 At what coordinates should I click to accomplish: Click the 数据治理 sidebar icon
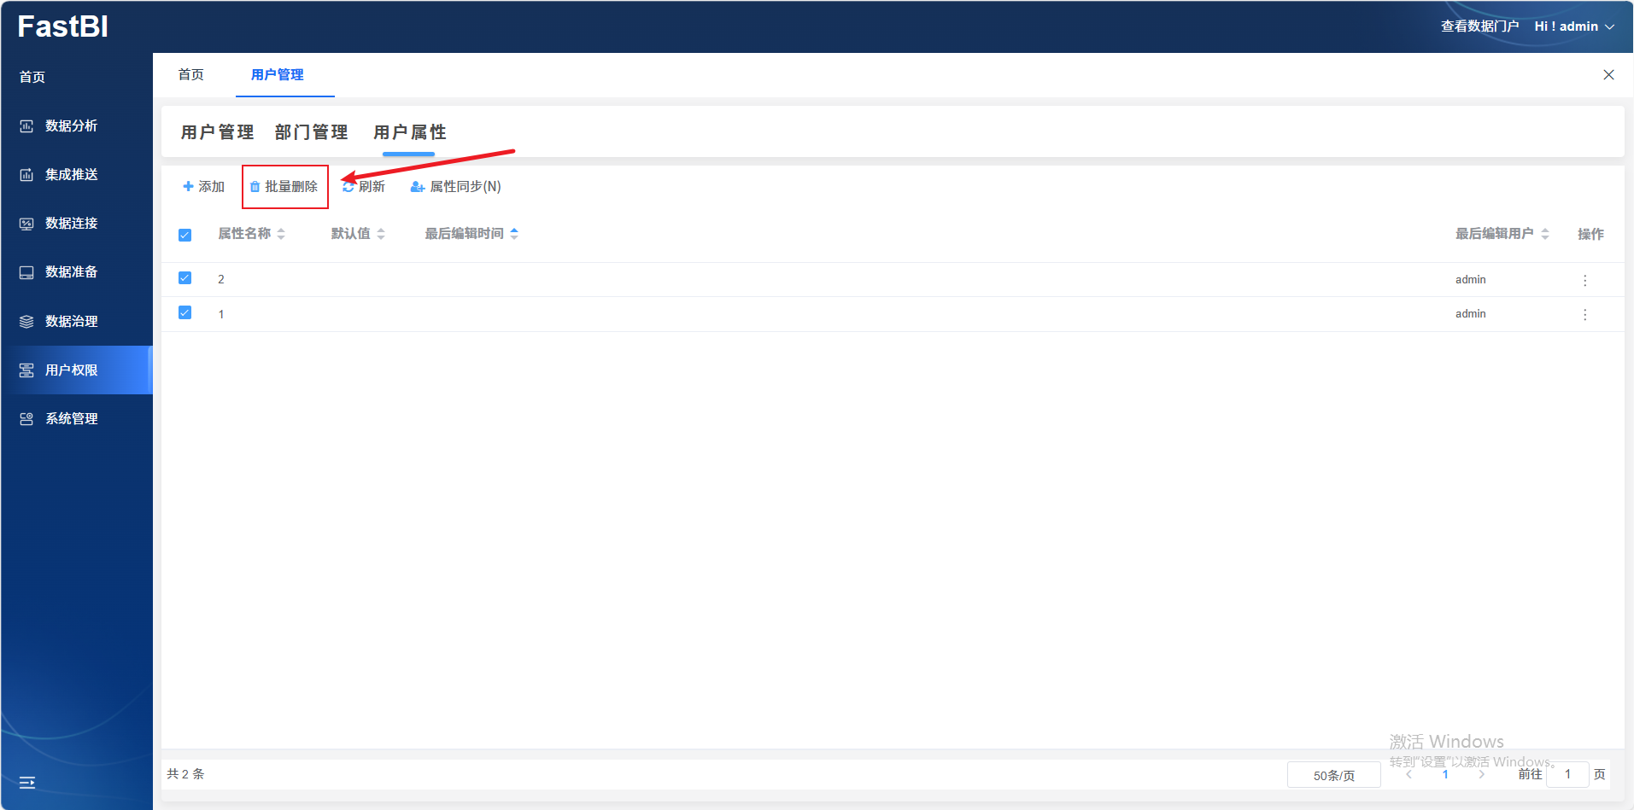click(26, 322)
